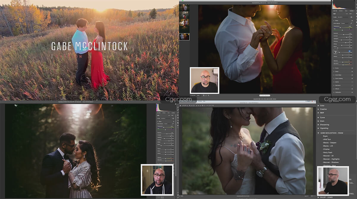Image resolution: width=357 pixels, height=199 pixels.
Task: Apply the -Blacks - Lift preset
Action: pyautogui.click(x=328, y=146)
